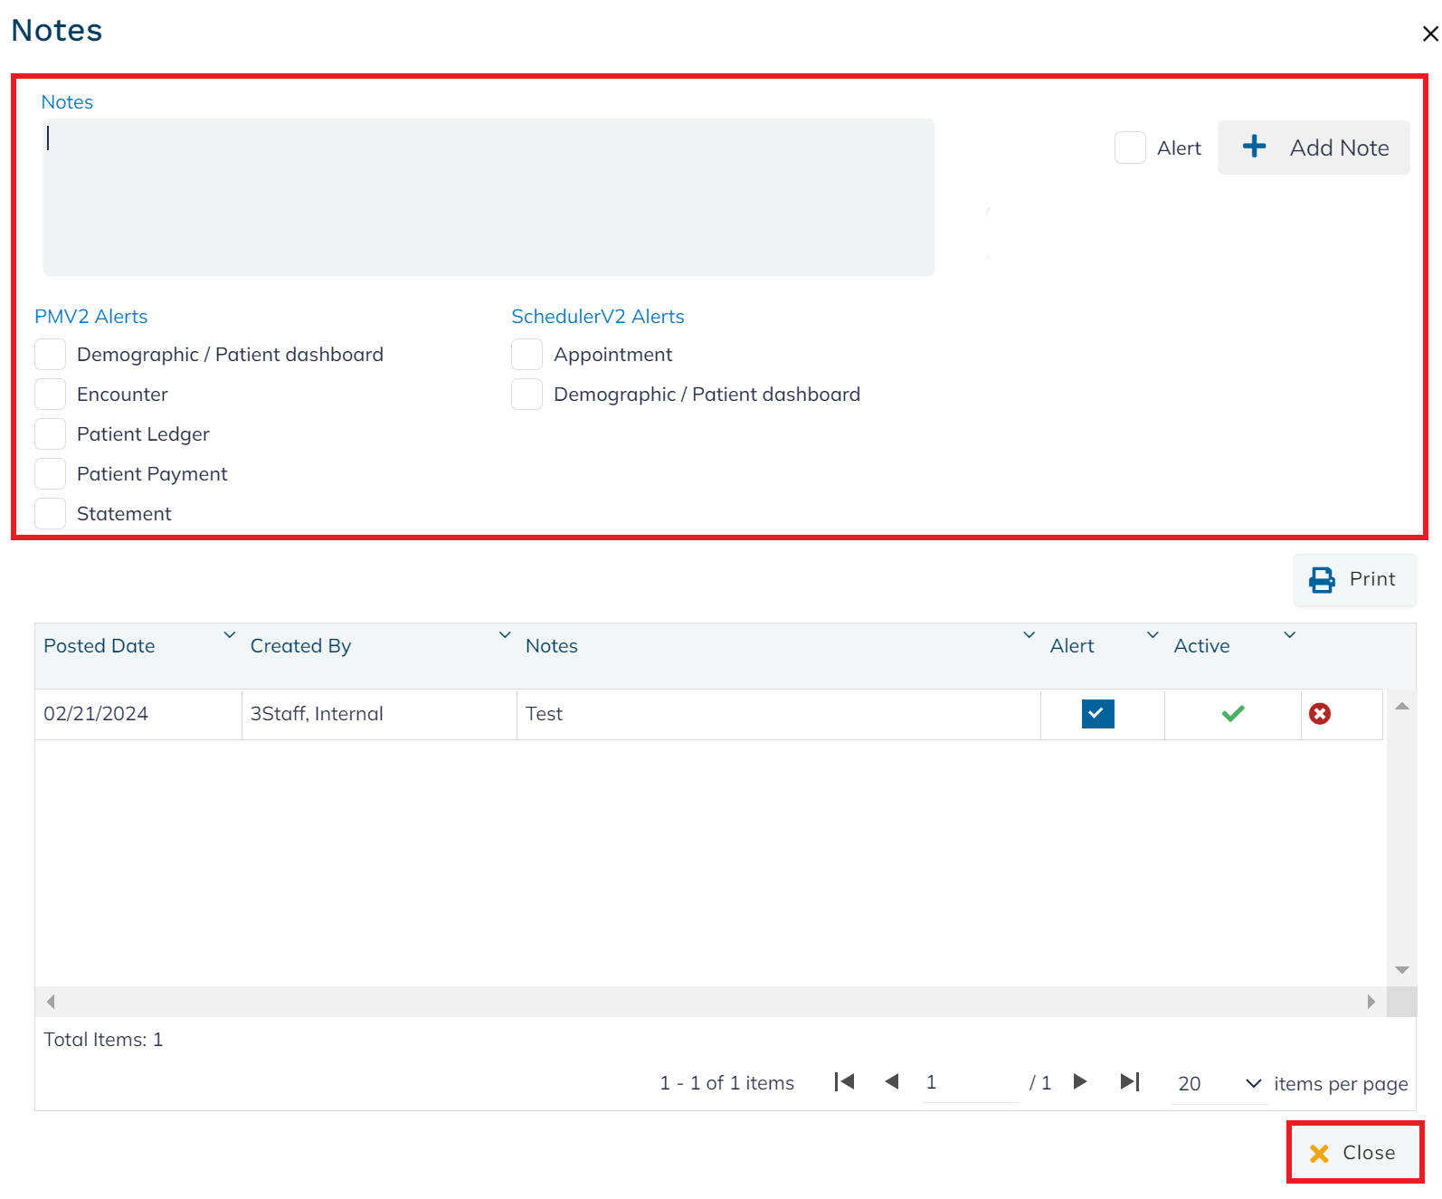Tick the Appointment checkbox under SchedulerV2 Alerts

(527, 355)
